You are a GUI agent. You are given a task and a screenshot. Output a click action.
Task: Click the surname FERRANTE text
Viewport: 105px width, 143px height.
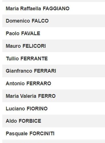click(x=34, y=59)
